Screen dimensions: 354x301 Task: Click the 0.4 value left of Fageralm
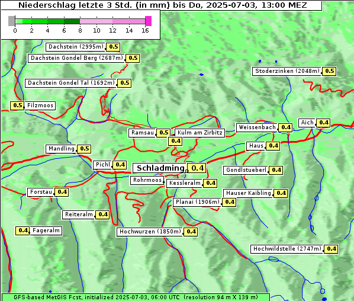click(22, 230)
